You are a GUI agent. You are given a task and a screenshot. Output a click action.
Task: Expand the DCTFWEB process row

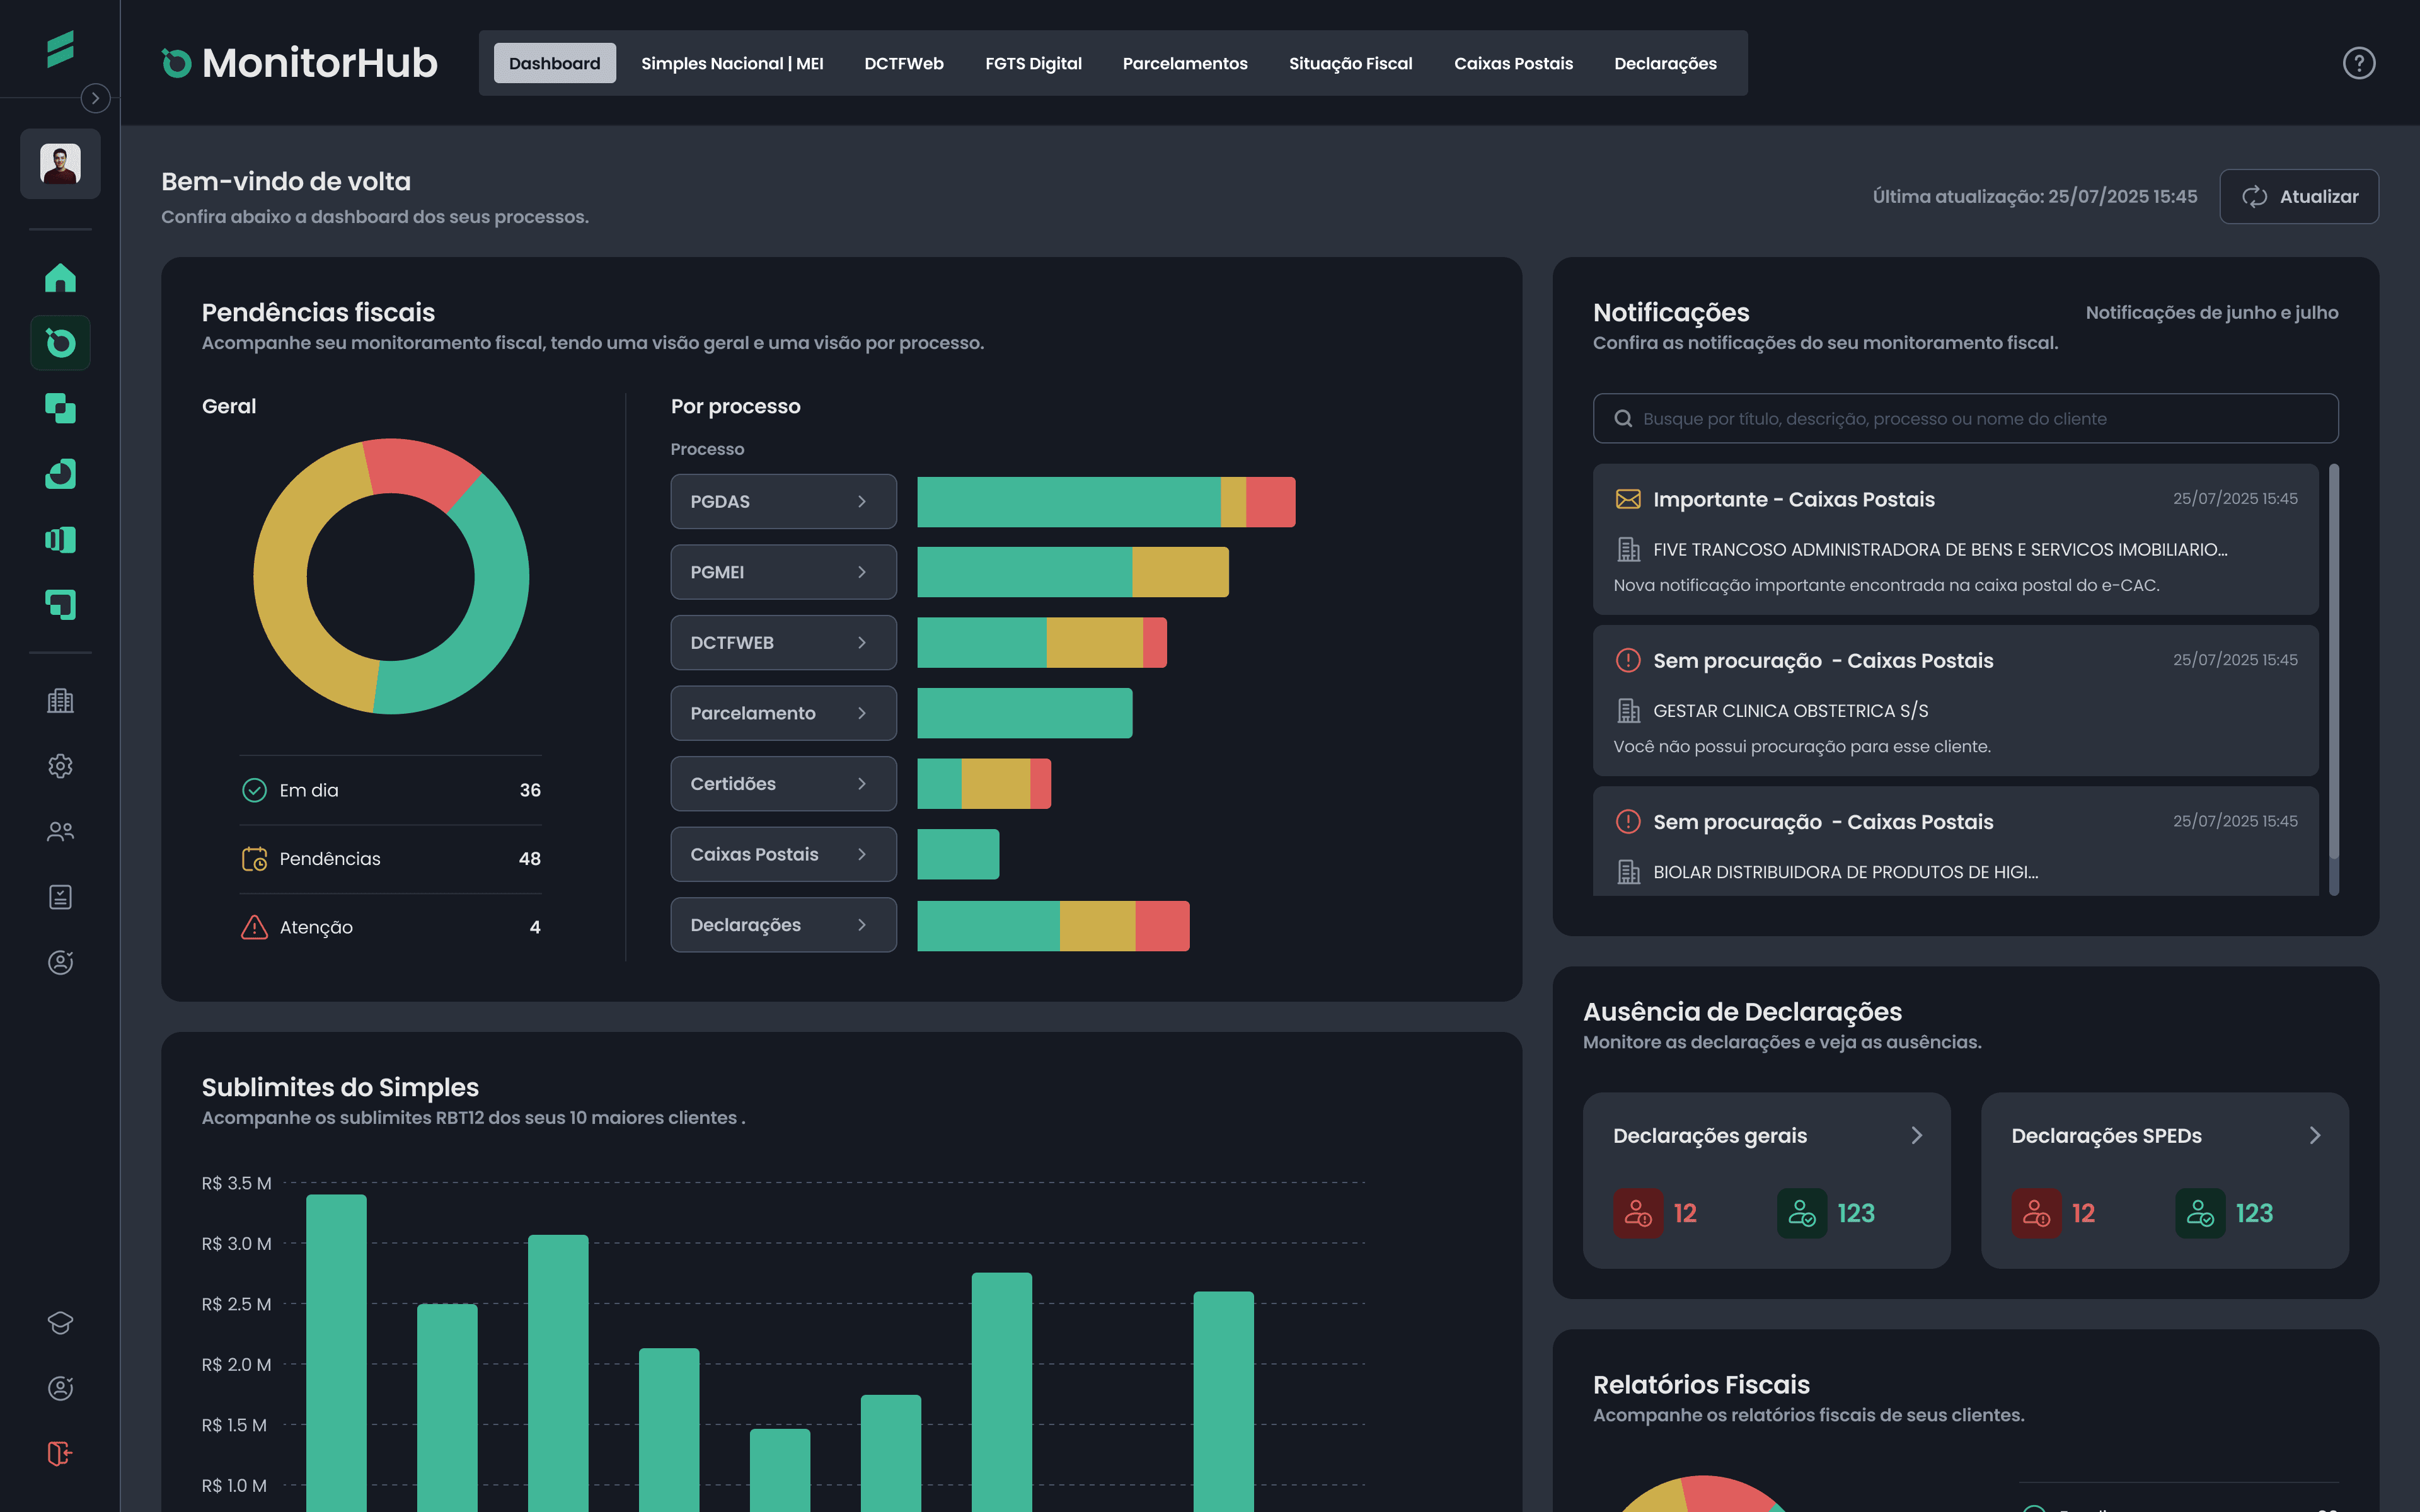tap(783, 642)
